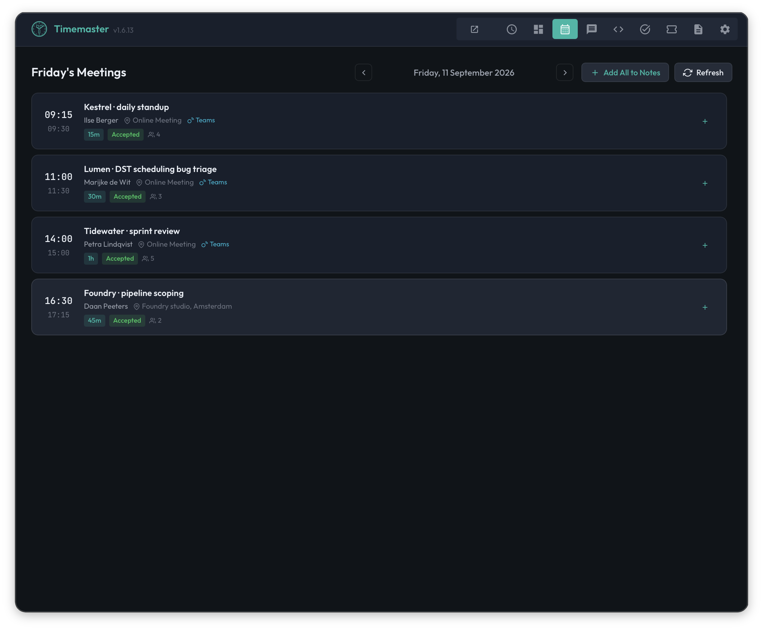This screenshot has width=763, height=630.
Task: Click organizer name Daan Peeters
Action: point(106,306)
